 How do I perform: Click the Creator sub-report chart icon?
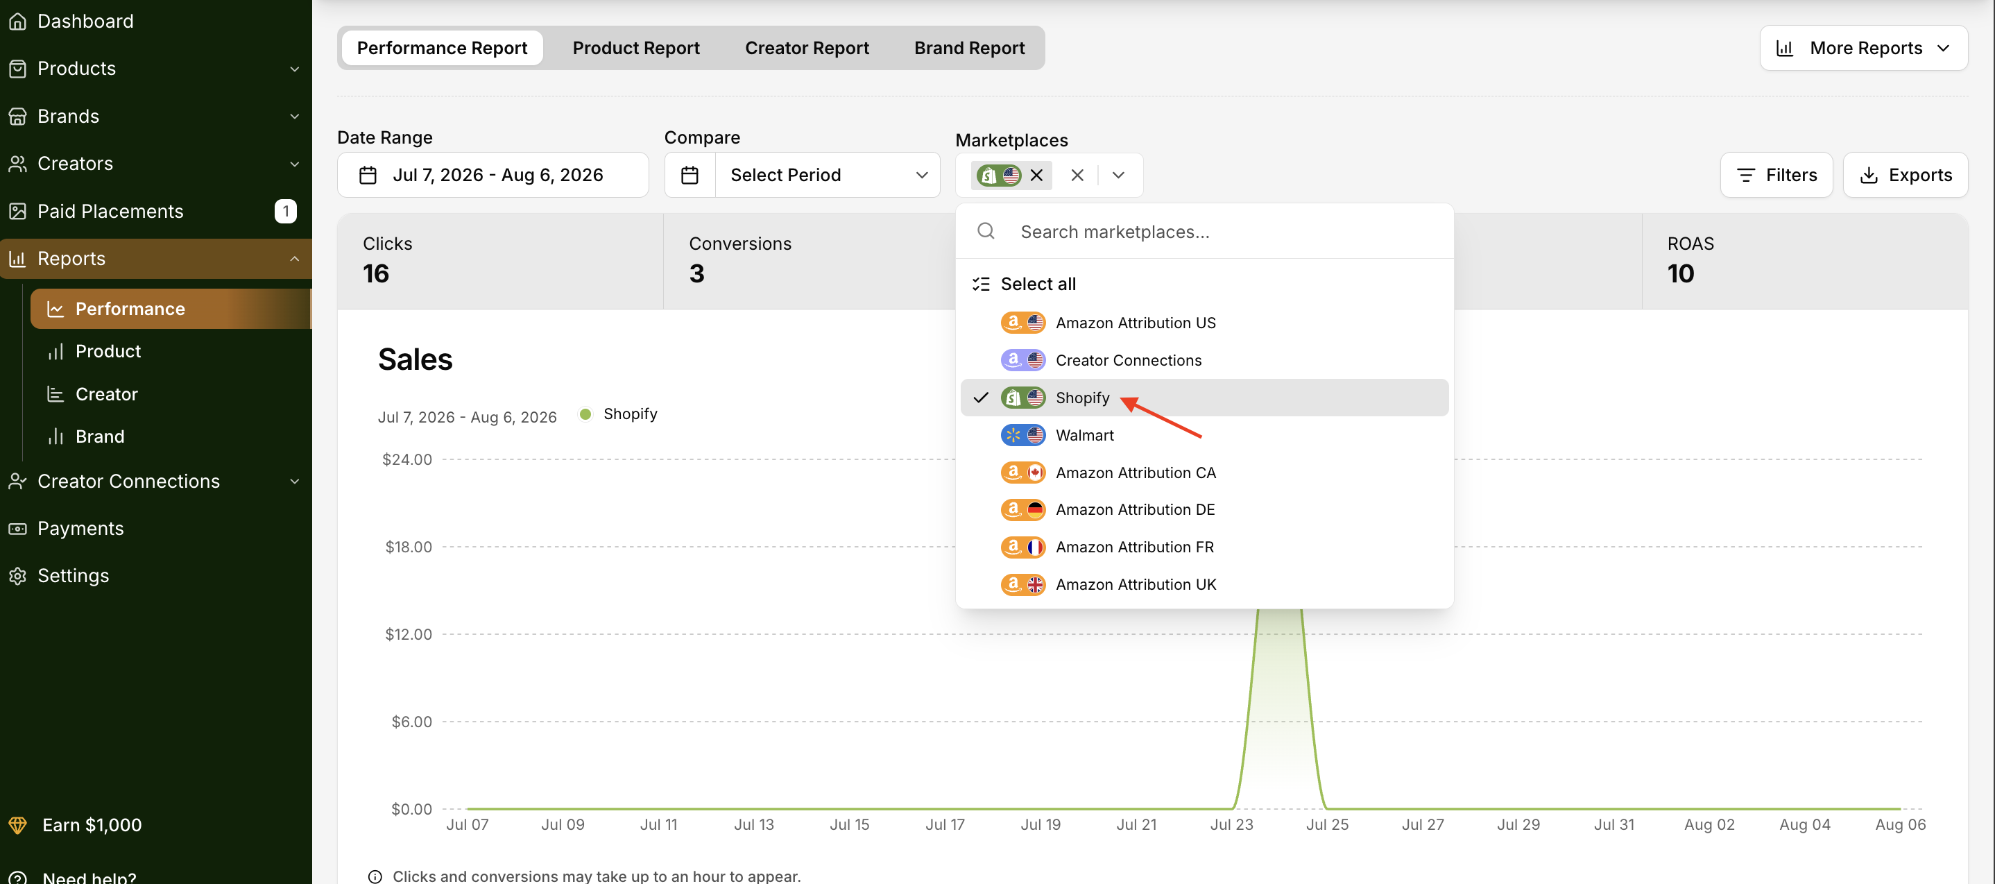[55, 394]
